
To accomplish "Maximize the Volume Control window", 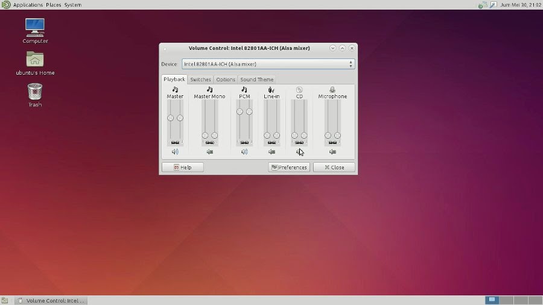I will pyautogui.click(x=342, y=48).
